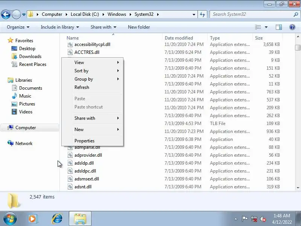
Task: Open the Videos library
Action: point(26,111)
